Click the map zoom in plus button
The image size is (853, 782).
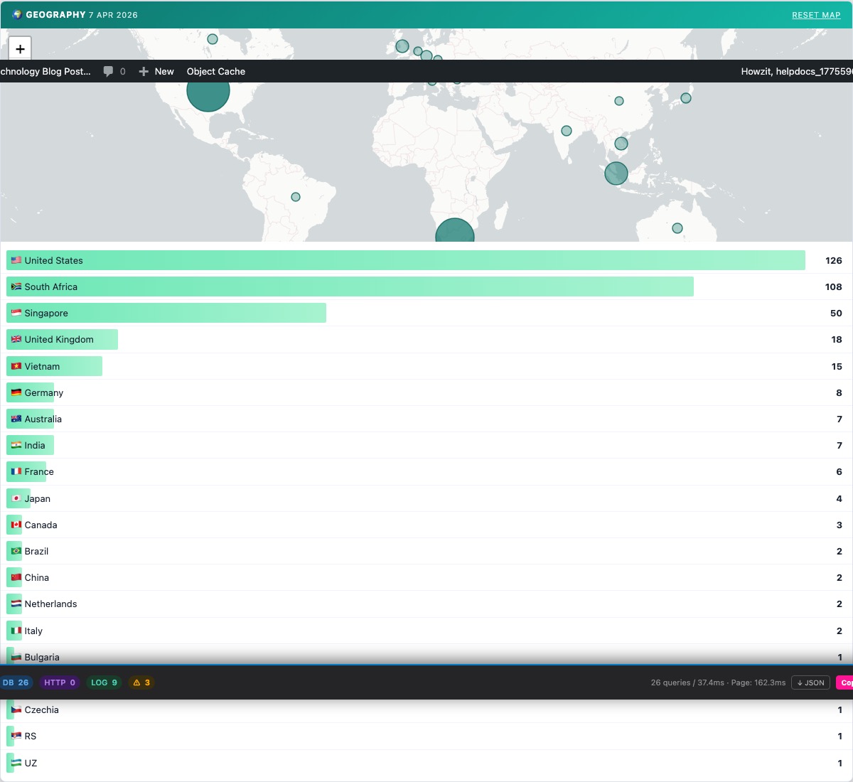20,49
